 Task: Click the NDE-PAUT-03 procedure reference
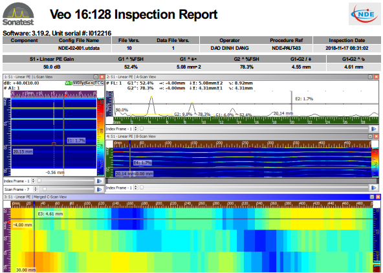pyautogui.click(x=286, y=48)
